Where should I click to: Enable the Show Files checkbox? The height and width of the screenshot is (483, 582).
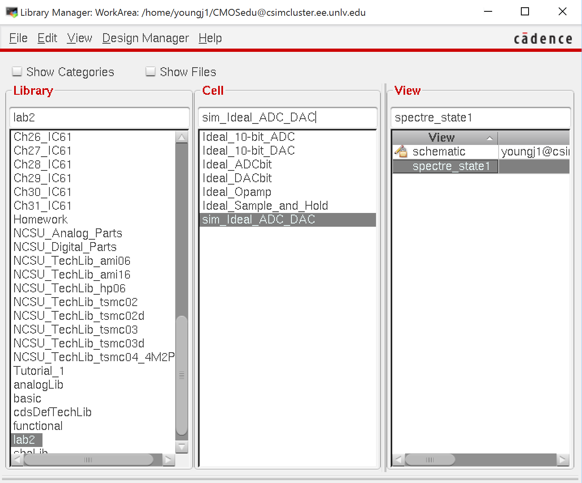coord(150,71)
